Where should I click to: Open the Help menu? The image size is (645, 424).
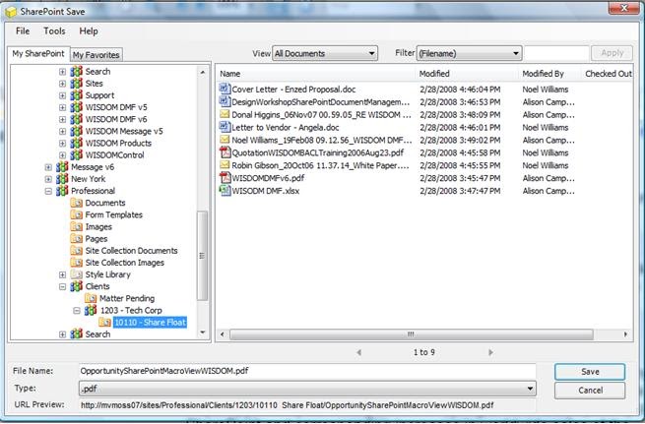click(89, 31)
